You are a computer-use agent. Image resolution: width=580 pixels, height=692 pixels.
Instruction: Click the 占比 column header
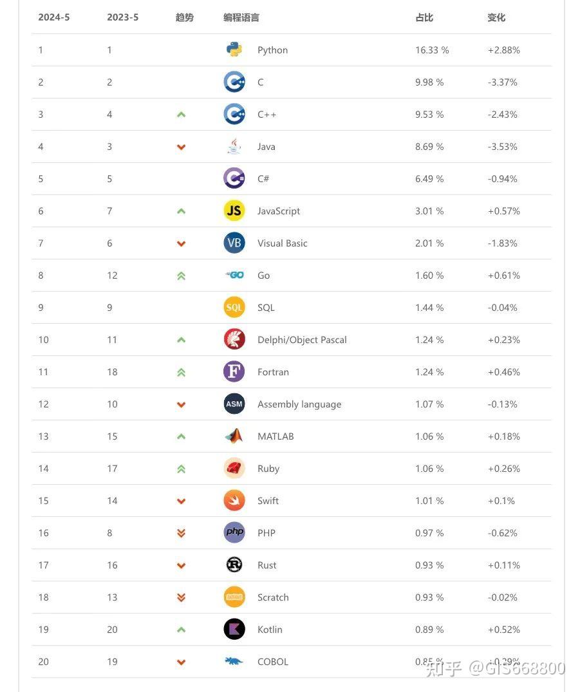click(x=424, y=17)
